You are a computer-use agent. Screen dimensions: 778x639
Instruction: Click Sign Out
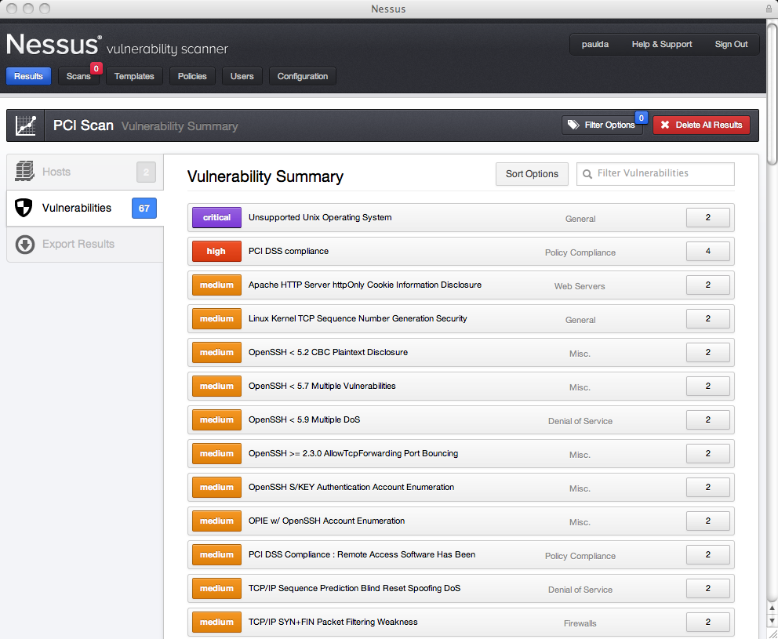pos(731,44)
